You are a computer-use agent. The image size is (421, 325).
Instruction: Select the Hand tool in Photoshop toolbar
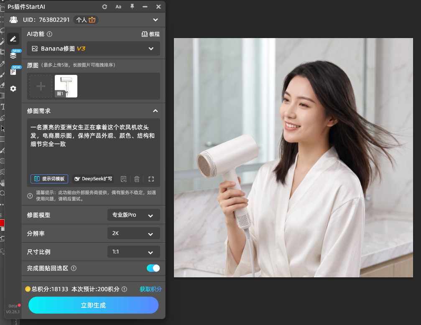pos(2,183)
